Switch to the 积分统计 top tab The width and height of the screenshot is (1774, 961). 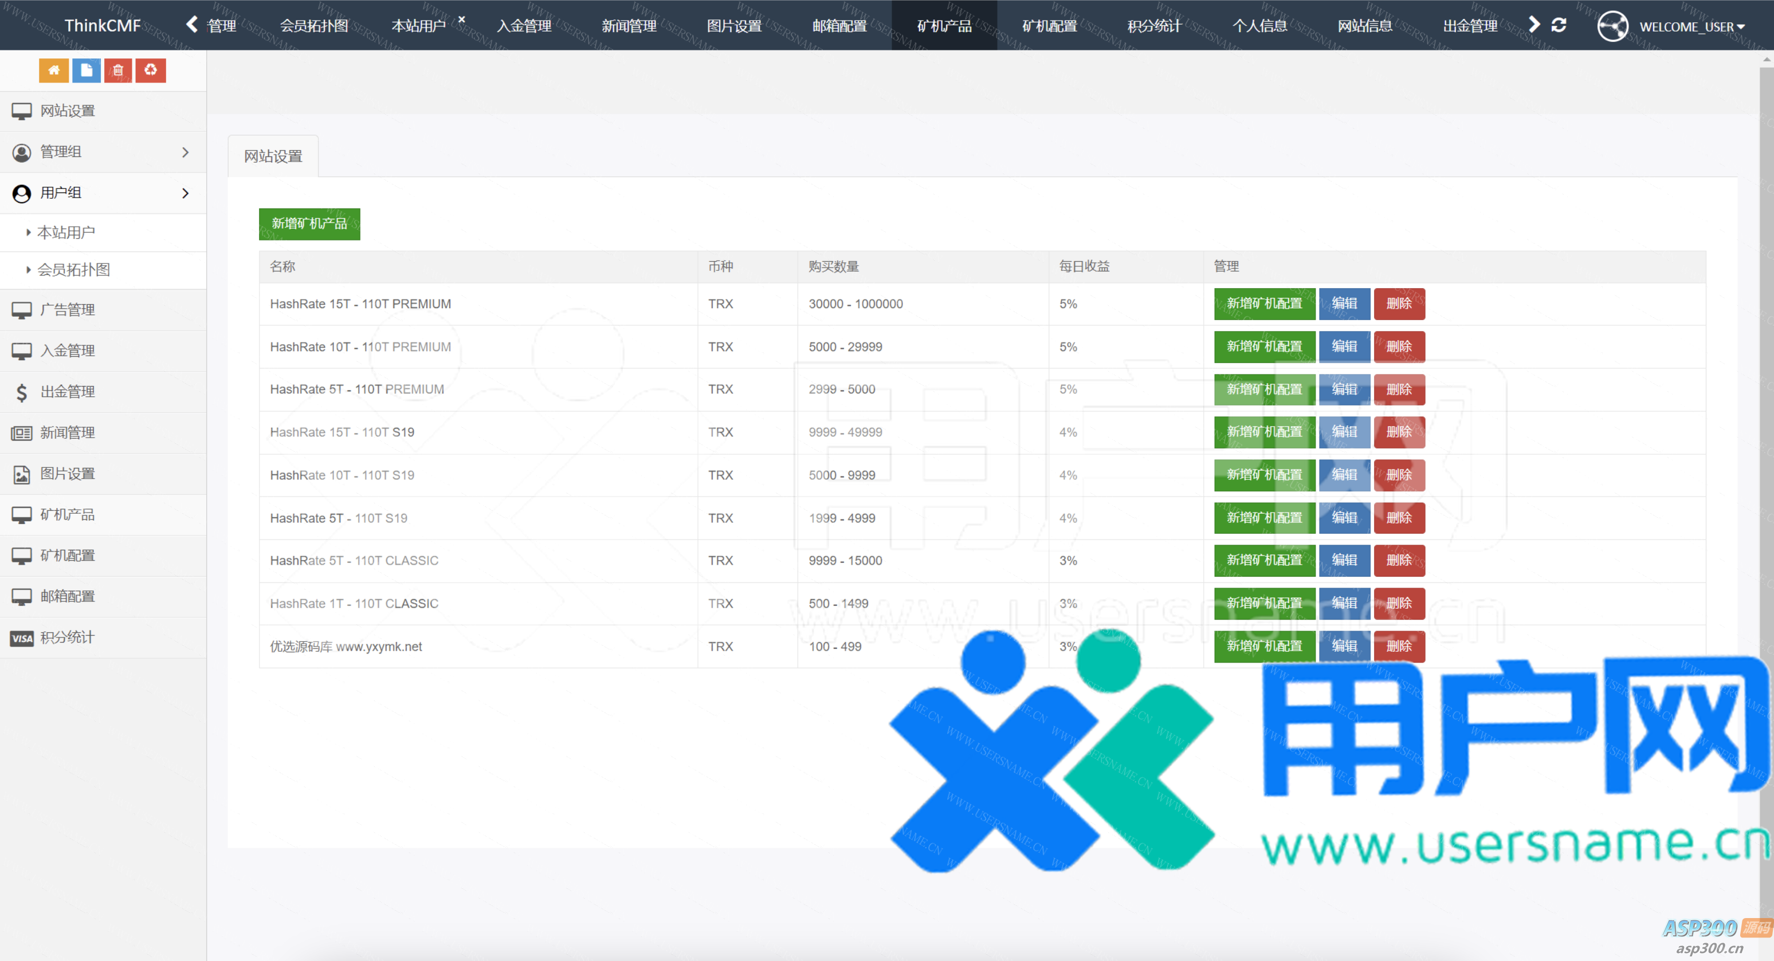click(x=1154, y=26)
